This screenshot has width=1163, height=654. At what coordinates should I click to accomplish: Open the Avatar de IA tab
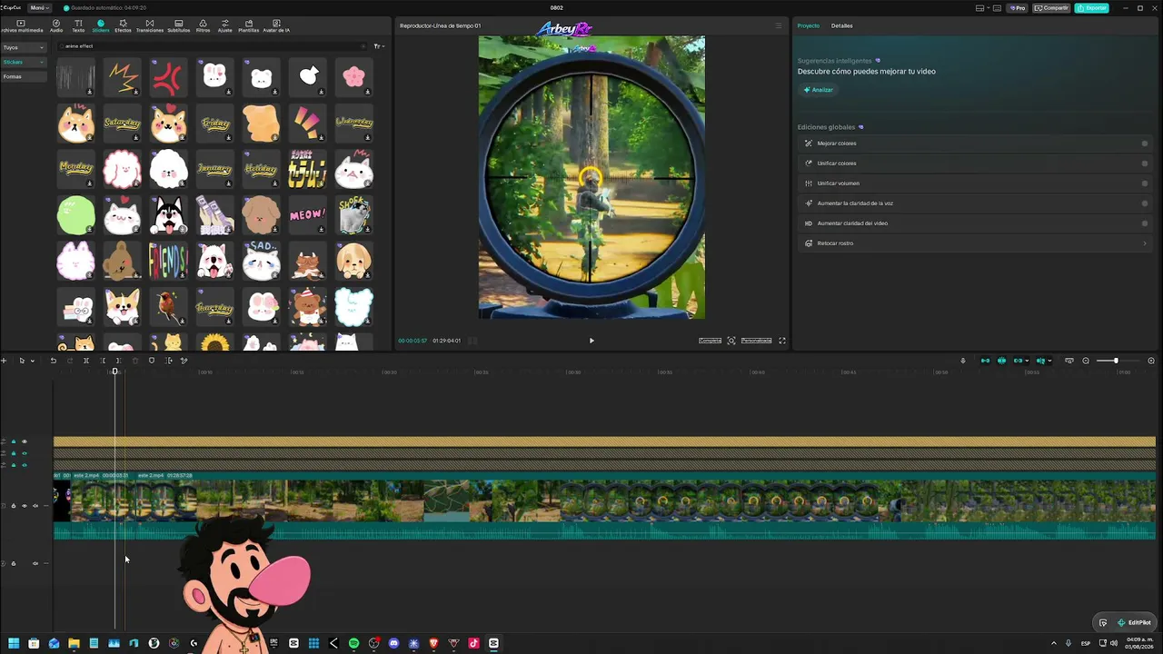click(275, 25)
